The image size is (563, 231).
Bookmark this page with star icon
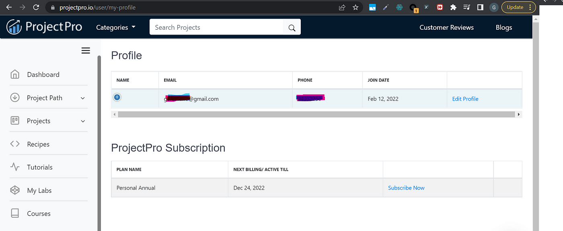tap(355, 7)
